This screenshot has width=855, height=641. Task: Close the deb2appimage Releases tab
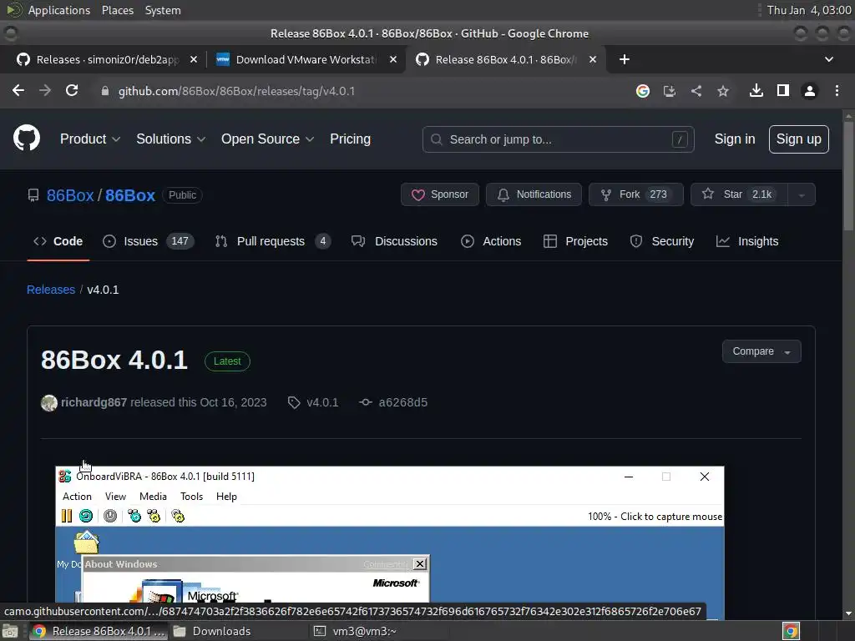[194, 59]
